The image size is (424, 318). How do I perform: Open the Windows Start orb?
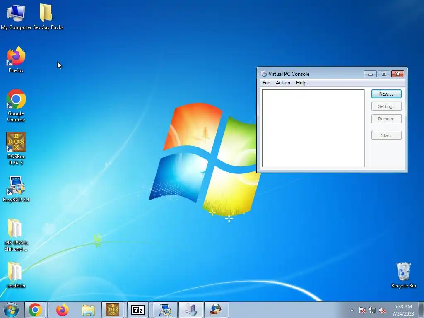point(11,310)
